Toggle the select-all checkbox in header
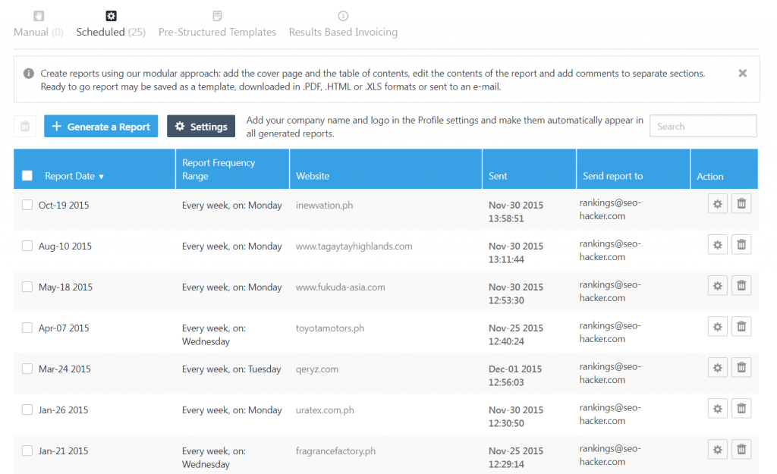This screenshot has height=474, width=777. tap(27, 176)
